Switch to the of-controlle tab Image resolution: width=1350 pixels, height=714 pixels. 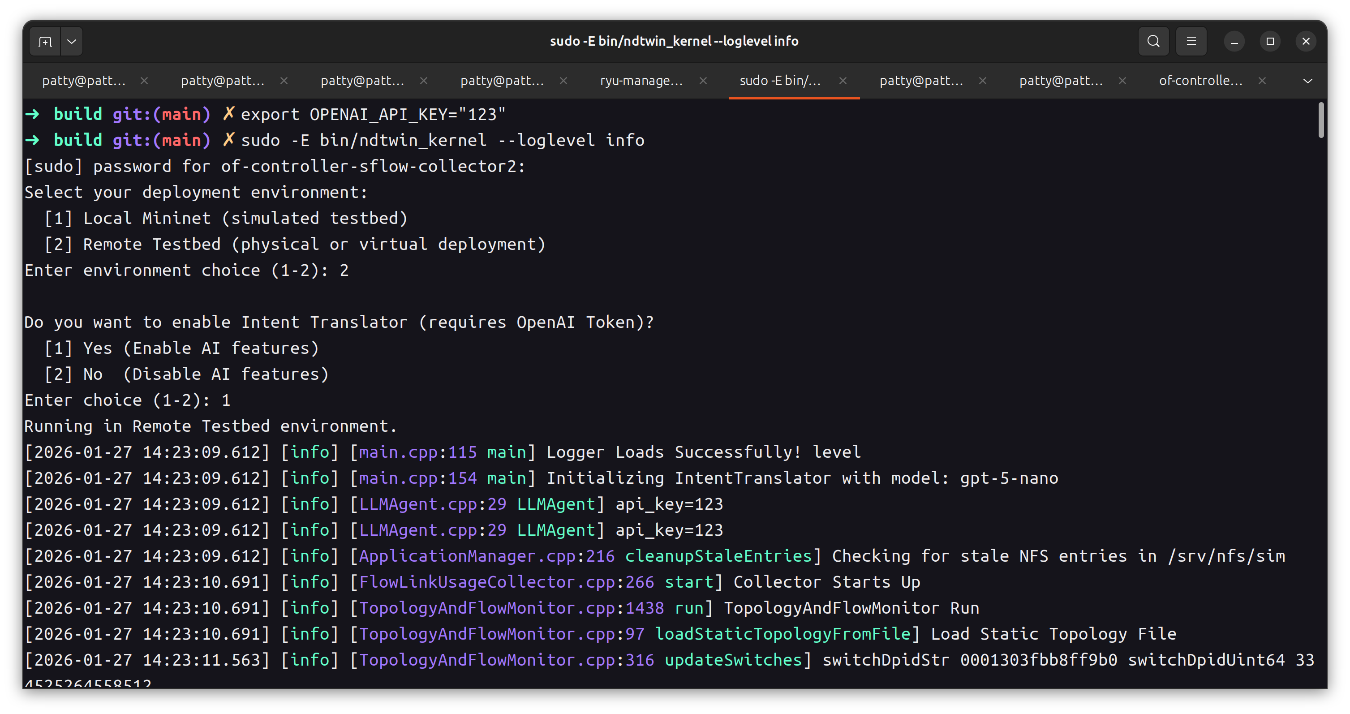point(1200,81)
